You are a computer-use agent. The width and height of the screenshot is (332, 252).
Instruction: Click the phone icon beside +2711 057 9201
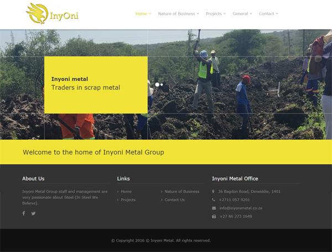[x=214, y=200]
